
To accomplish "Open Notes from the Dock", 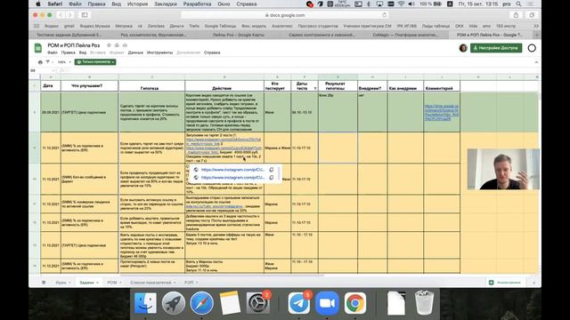I will [230, 303].
